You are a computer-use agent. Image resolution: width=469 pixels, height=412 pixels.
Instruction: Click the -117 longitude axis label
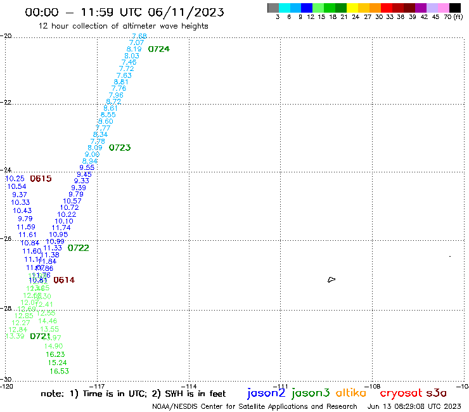[97, 387]
